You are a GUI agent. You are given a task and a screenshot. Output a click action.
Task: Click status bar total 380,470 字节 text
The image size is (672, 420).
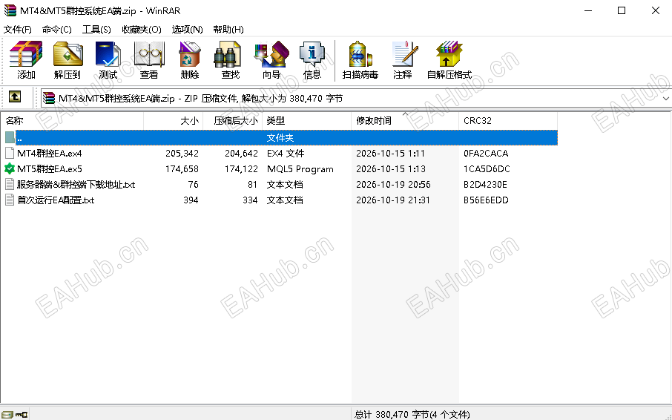pos(412,414)
